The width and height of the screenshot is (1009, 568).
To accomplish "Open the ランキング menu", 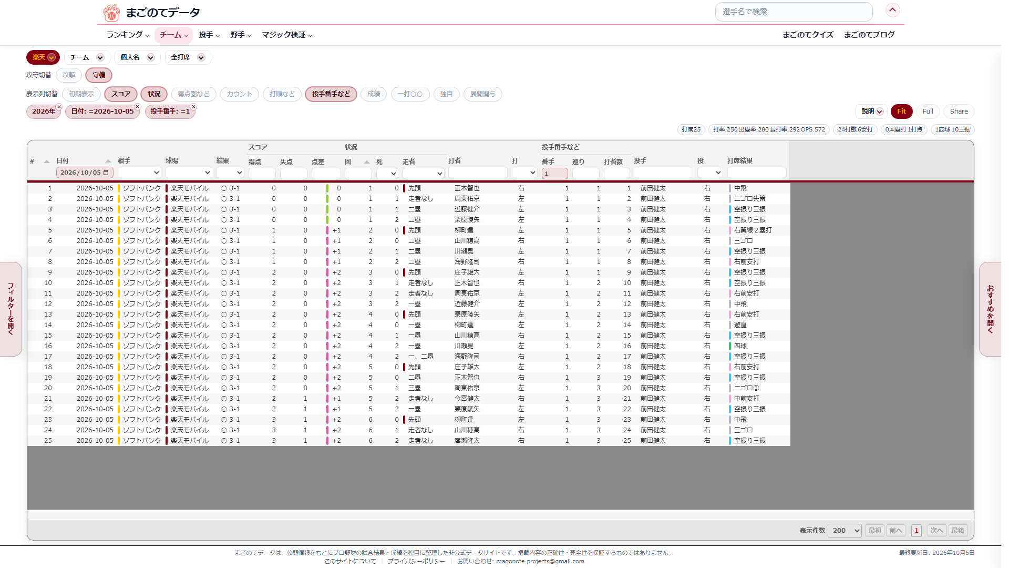I will click(x=128, y=35).
